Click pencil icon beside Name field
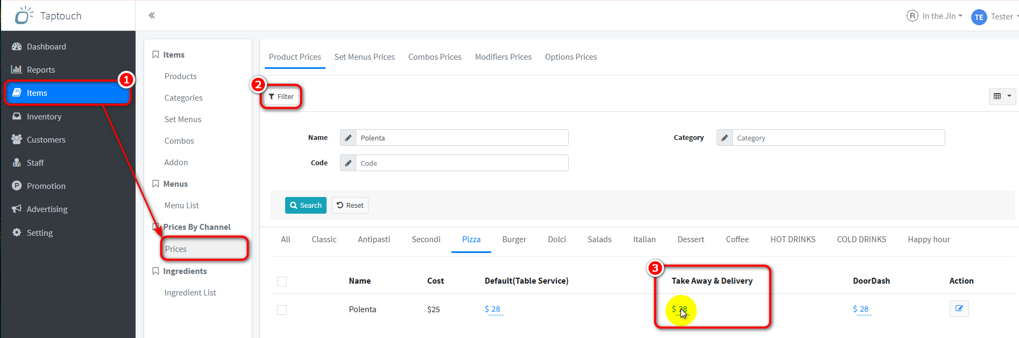Viewport: 1019px width, 338px height. [348, 138]
